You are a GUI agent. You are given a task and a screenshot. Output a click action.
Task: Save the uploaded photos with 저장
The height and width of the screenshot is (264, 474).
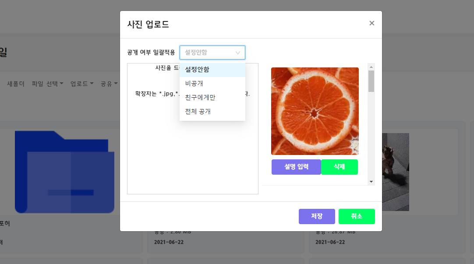(x=316, y=216)
